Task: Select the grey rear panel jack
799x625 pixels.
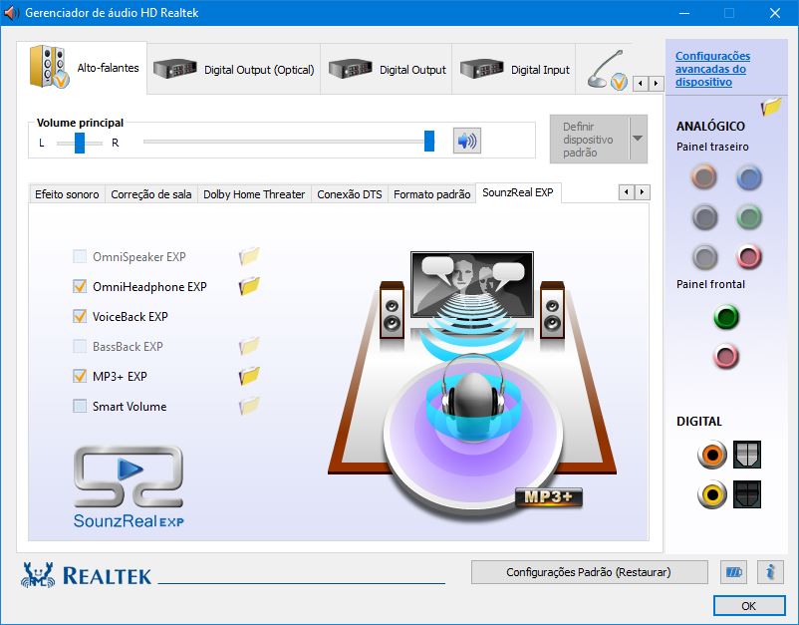Action: point(704,257)
